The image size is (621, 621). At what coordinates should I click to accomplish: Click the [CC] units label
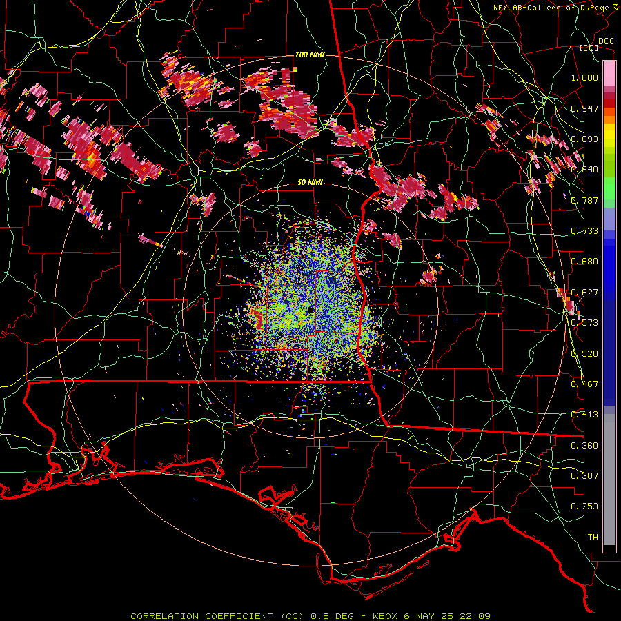pos(589,48)
